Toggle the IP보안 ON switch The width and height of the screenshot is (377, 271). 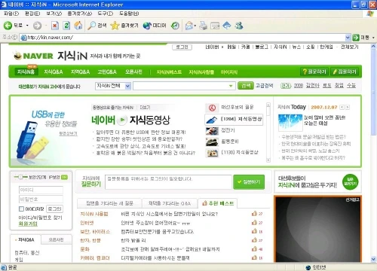pos(64,177)
